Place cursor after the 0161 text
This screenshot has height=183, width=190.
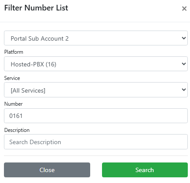pyautogui.click(x=23, y=116)
